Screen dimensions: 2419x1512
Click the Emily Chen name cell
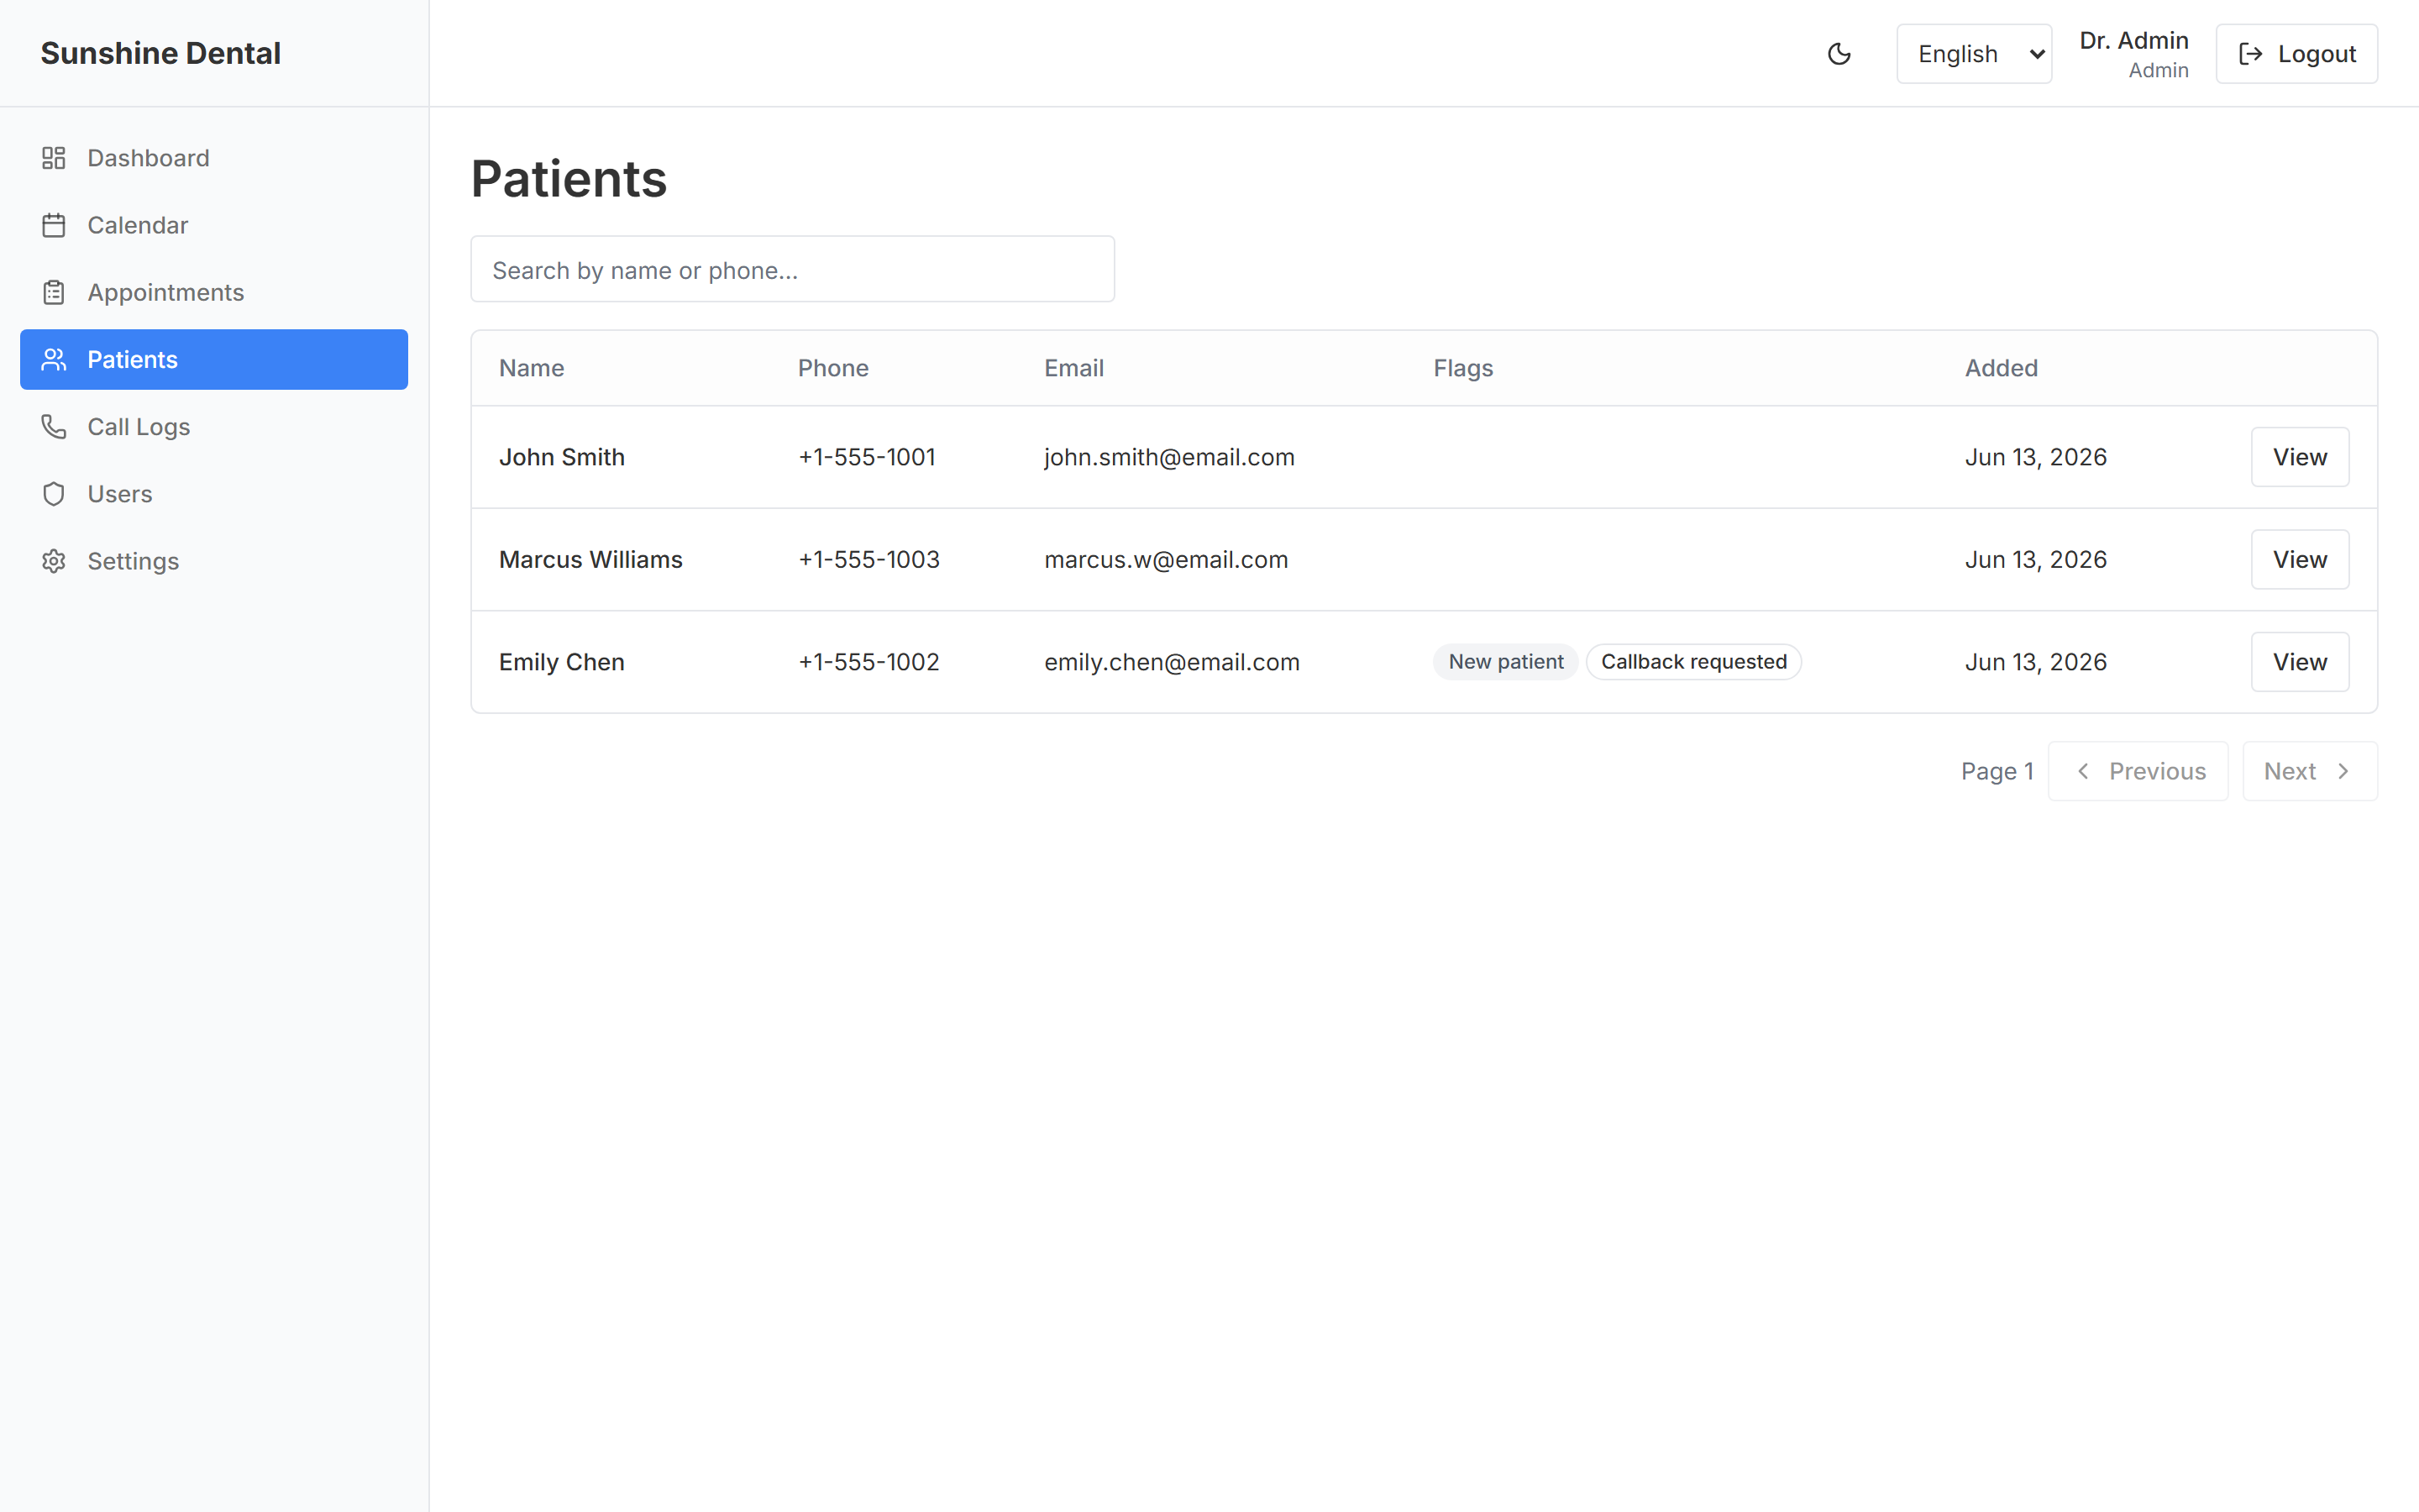562,662
